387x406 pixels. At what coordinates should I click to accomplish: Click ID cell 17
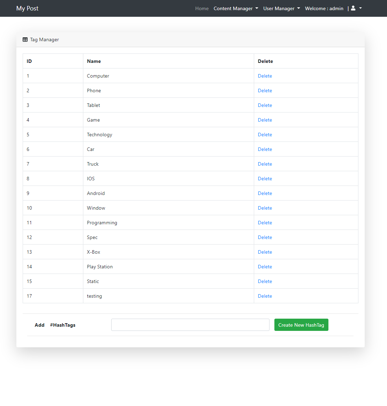tap(53, 296)
